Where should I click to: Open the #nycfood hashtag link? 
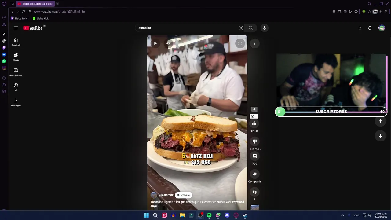[x=238, y=202]
